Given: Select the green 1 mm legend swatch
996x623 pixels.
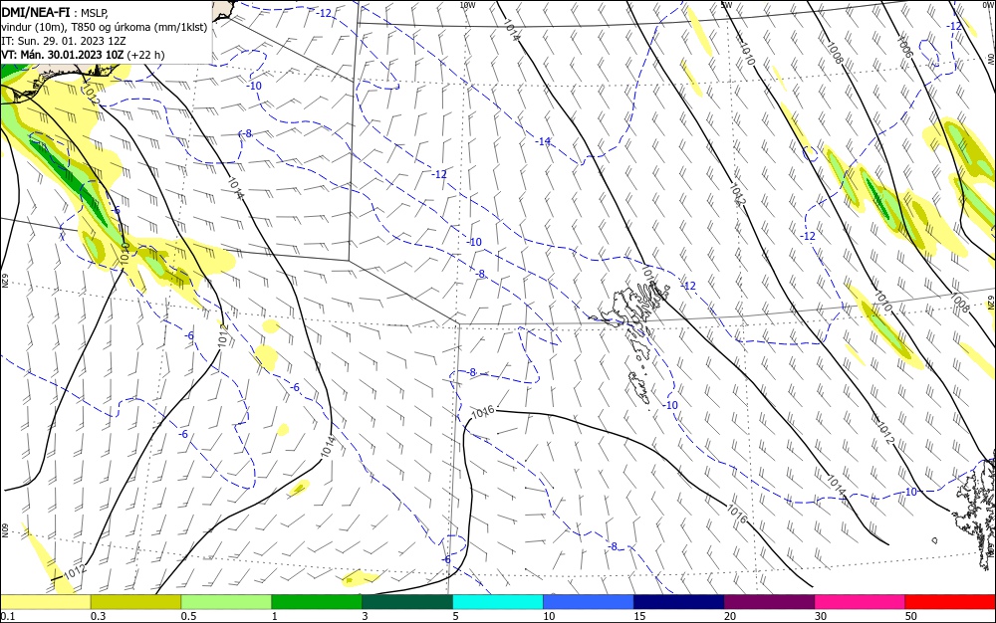Looking at the screenshot, I should pyautogui.click(x=317, y=602).
